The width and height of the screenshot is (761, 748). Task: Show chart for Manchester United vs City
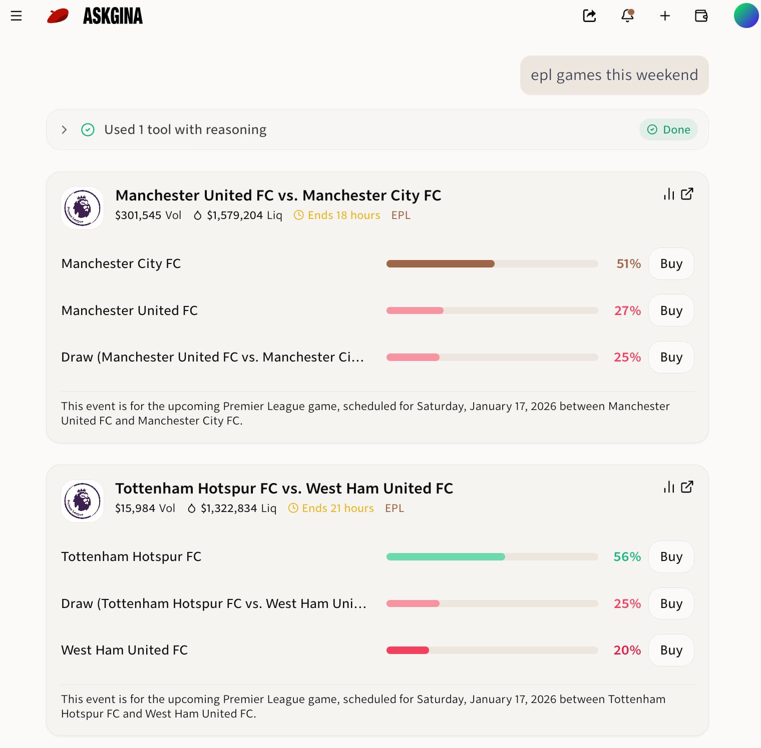point(669,194)
